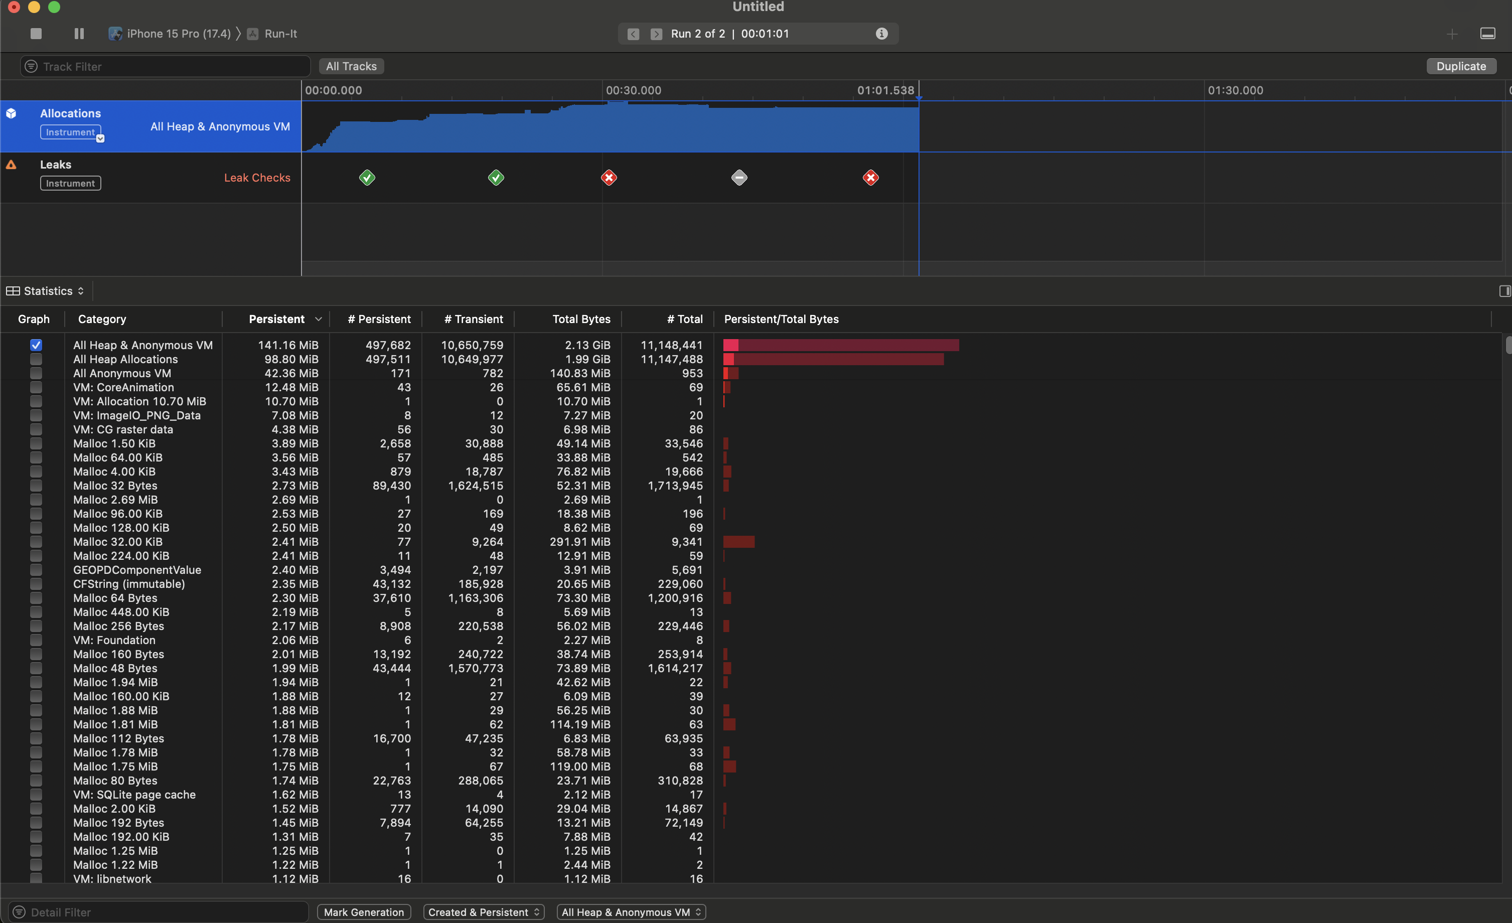Click the gray leak check marker
The image size is (1512, 923).
click(x=739, y=178)
